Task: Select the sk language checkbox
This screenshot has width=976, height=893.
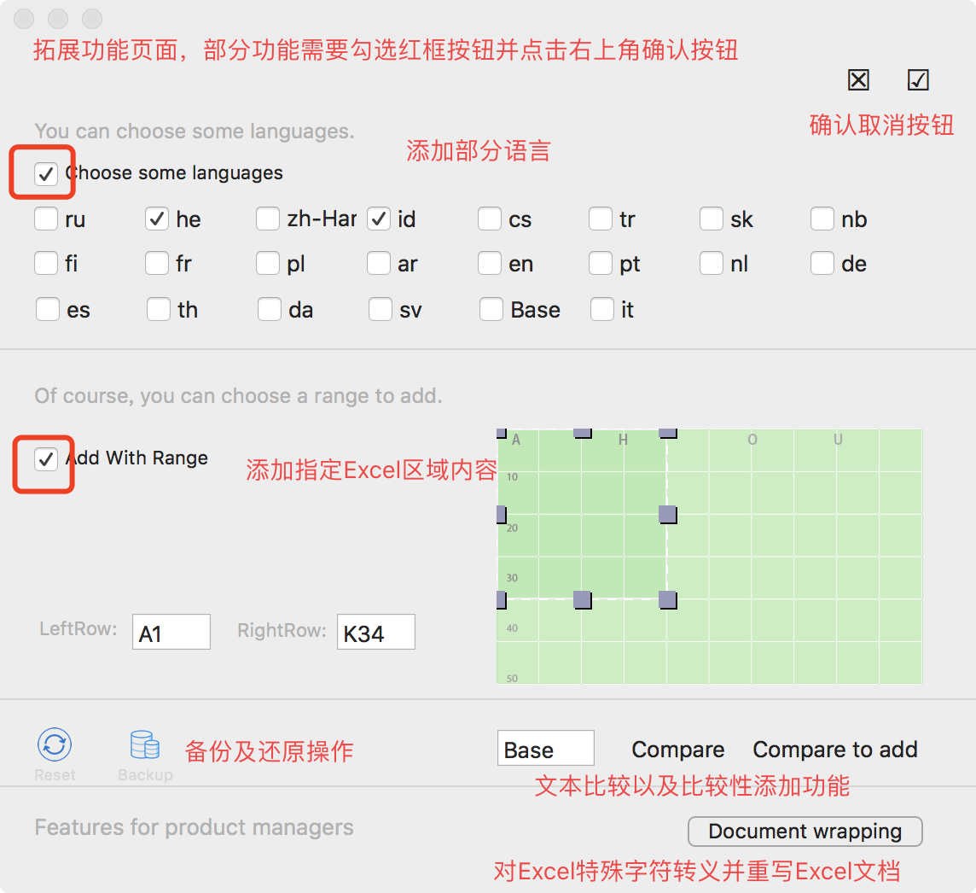Action: 711,219
